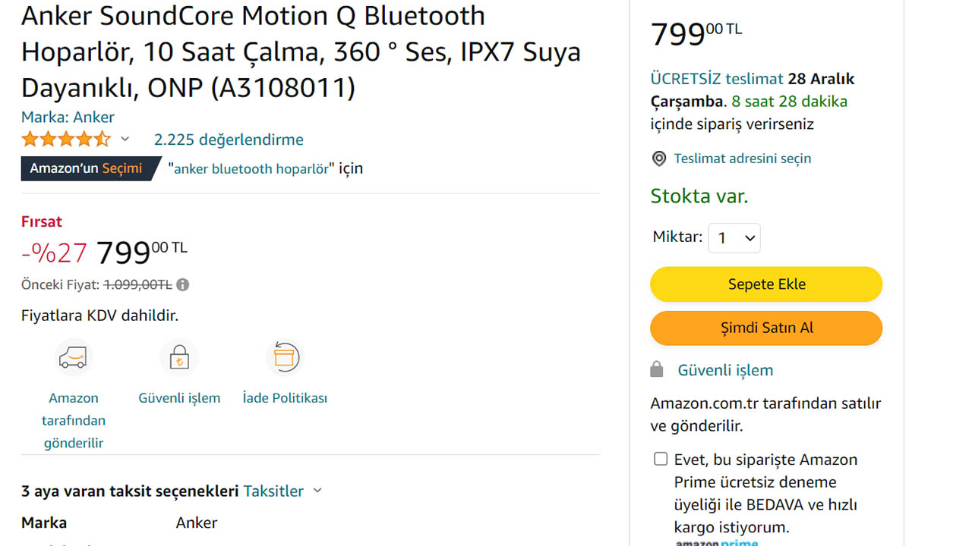Open the Miktar quantity dropdown
The height and width of the screenshot is (546, 972).
click(734, 238)
